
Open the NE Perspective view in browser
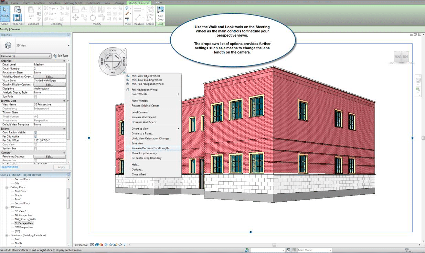coord(23,215)
